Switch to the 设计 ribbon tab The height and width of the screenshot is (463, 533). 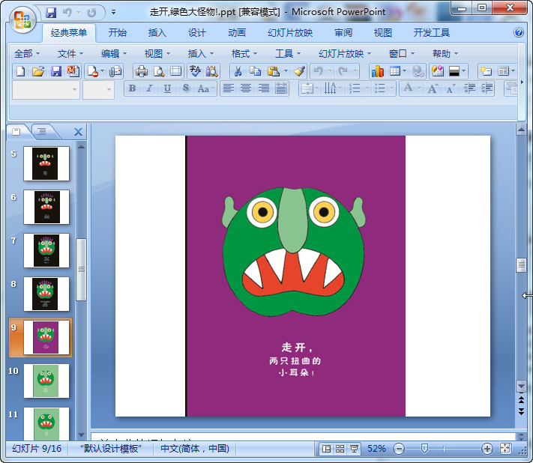[197, 33]
